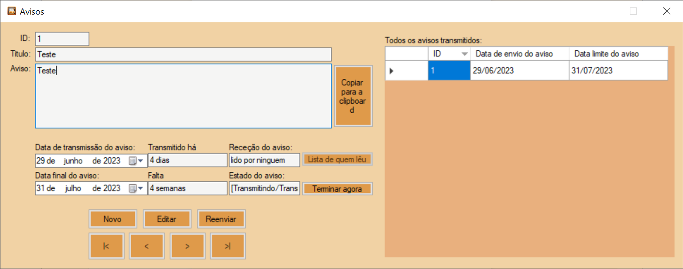Click the Data de envio do aviso header
Screen dimensions: 683x269
click(519, 54)
